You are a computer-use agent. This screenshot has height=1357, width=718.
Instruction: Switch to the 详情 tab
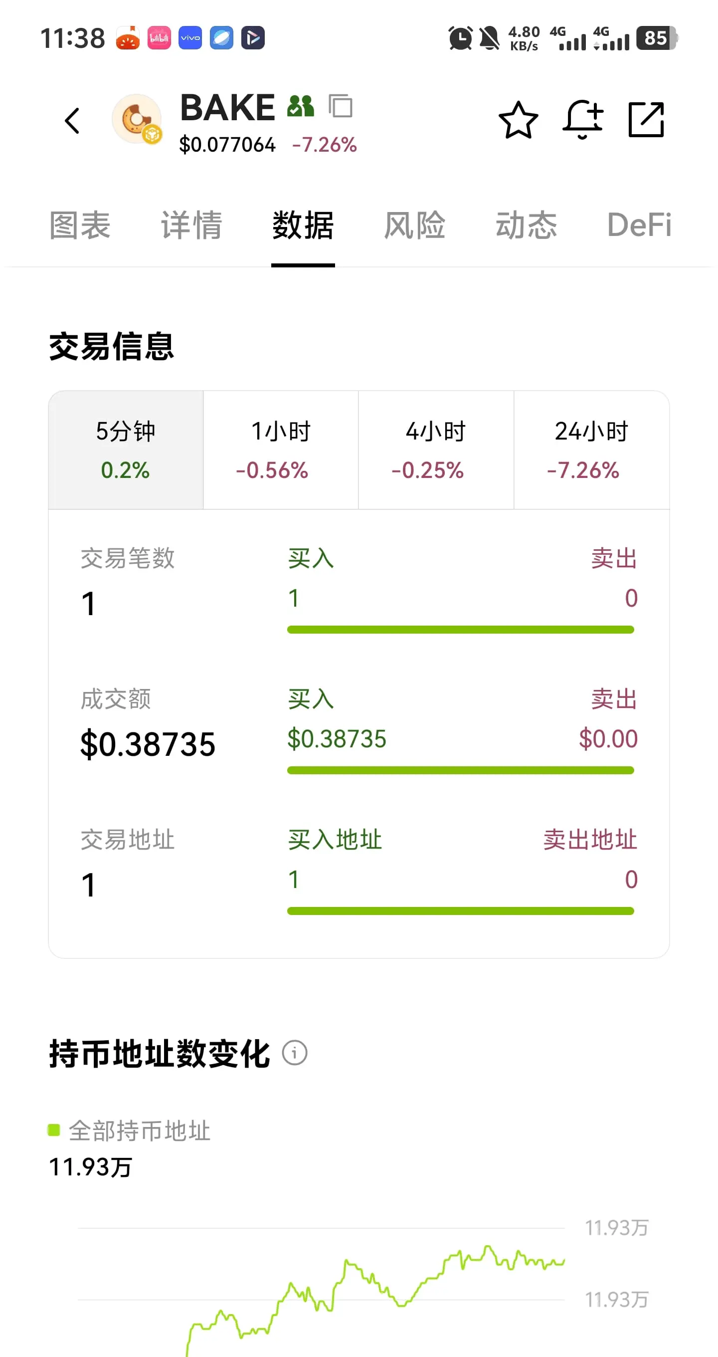191,226
